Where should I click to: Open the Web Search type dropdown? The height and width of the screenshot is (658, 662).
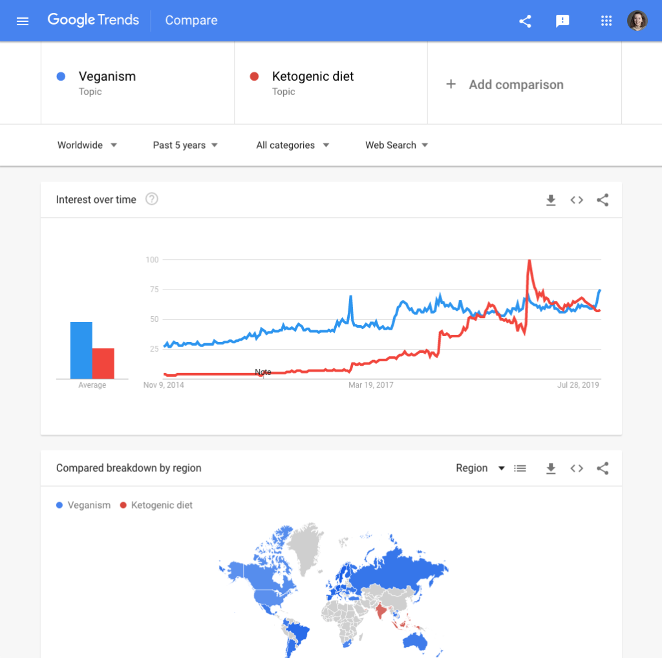396,145
